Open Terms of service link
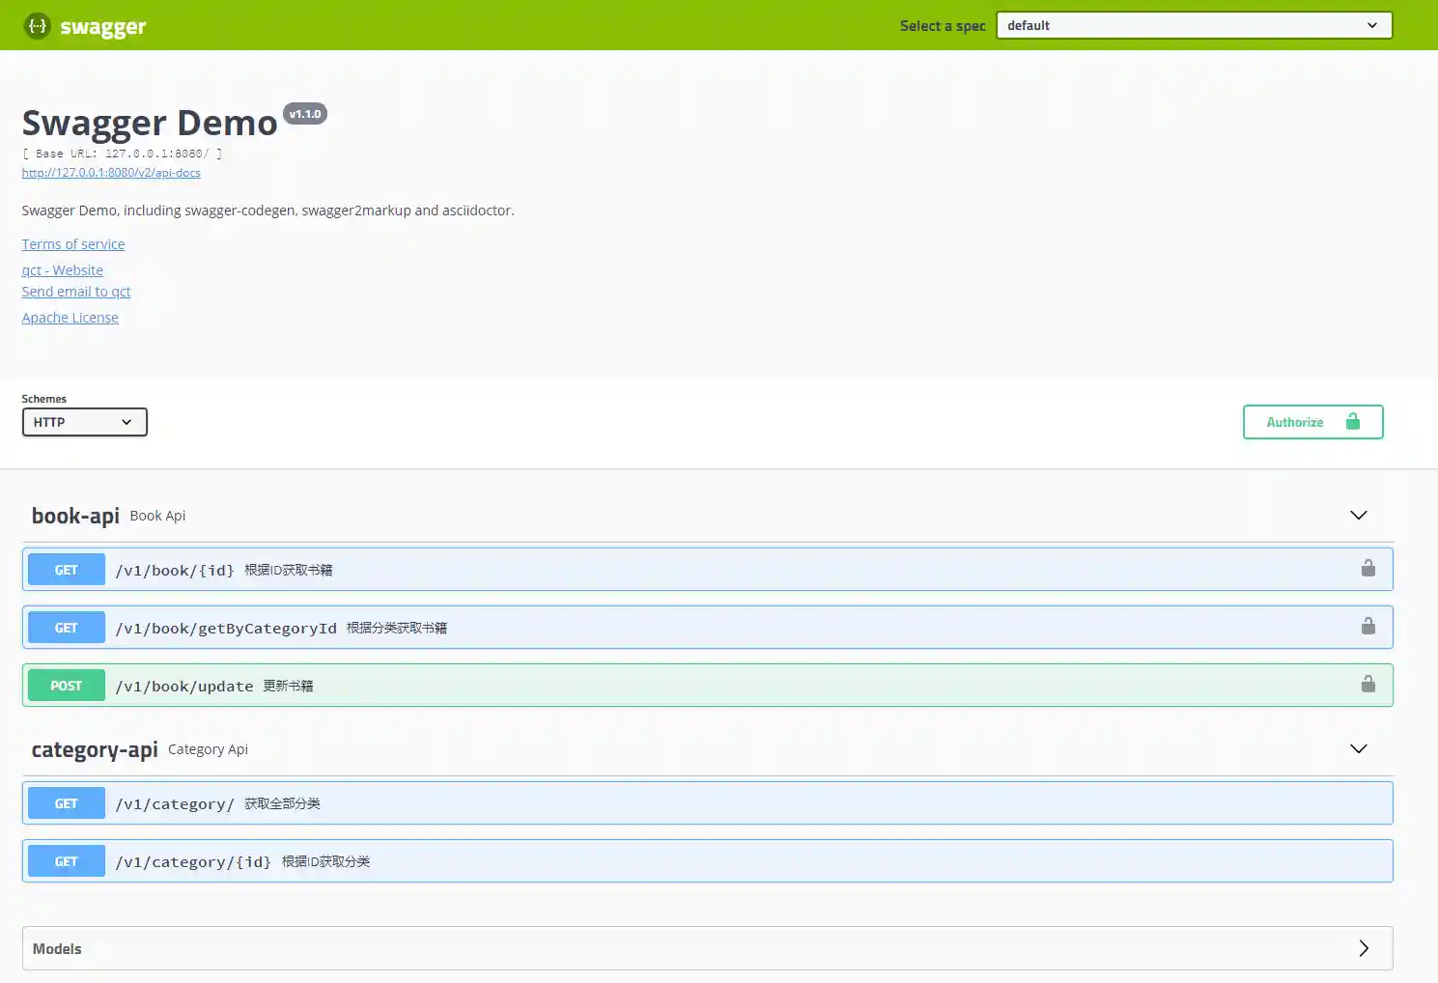Viewport: 1438px width, 983px height. click(73, 244)
